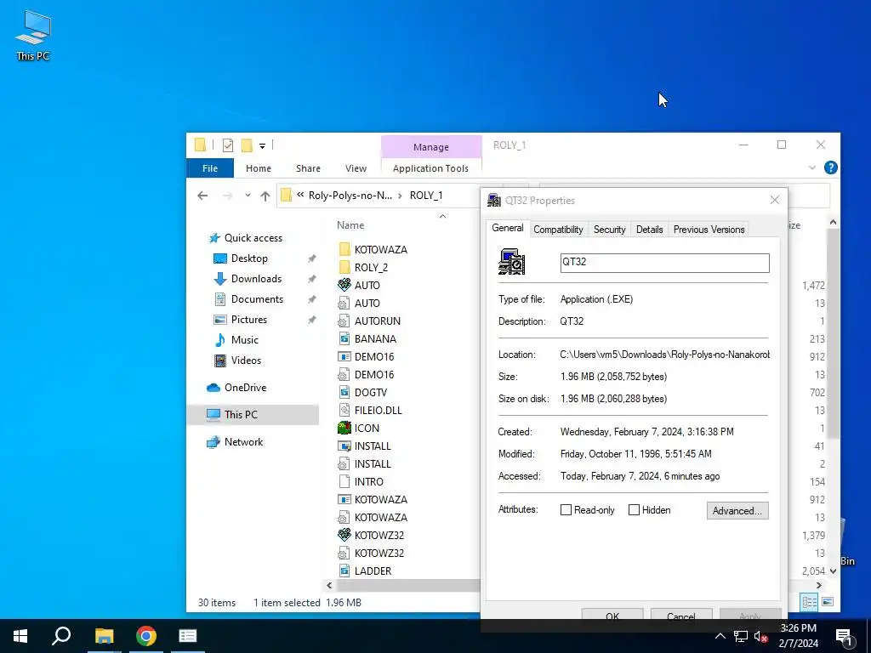Image resolution: width=871 pixels, height=653 pixels.
Task: Switch to details view icon in status bar
Action: (810, 602)
